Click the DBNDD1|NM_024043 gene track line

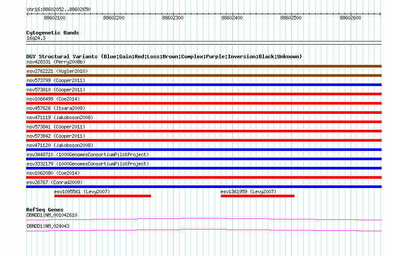point(204,230)
